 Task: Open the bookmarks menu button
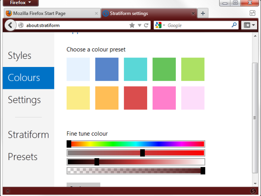[249, 25]
